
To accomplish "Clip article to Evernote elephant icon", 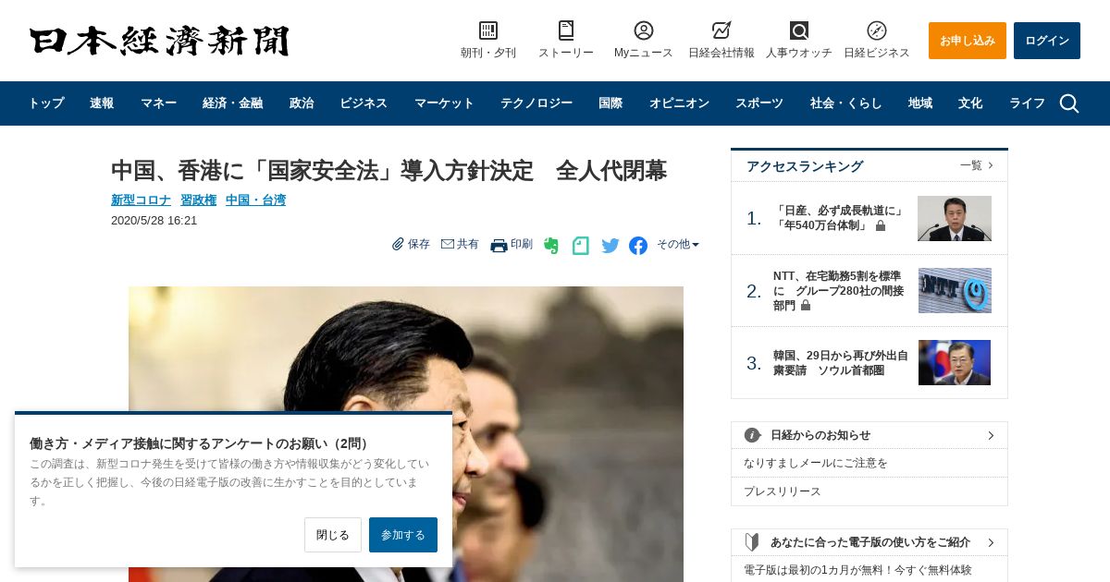I will (551, 246).
